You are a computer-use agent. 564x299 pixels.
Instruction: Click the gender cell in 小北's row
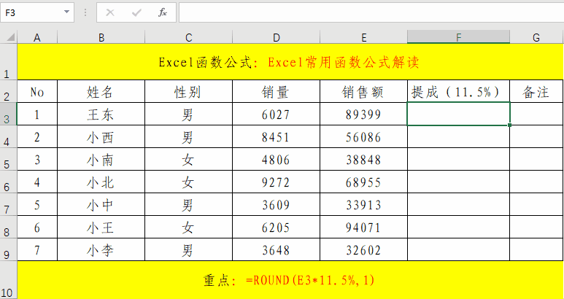(188, 182)
